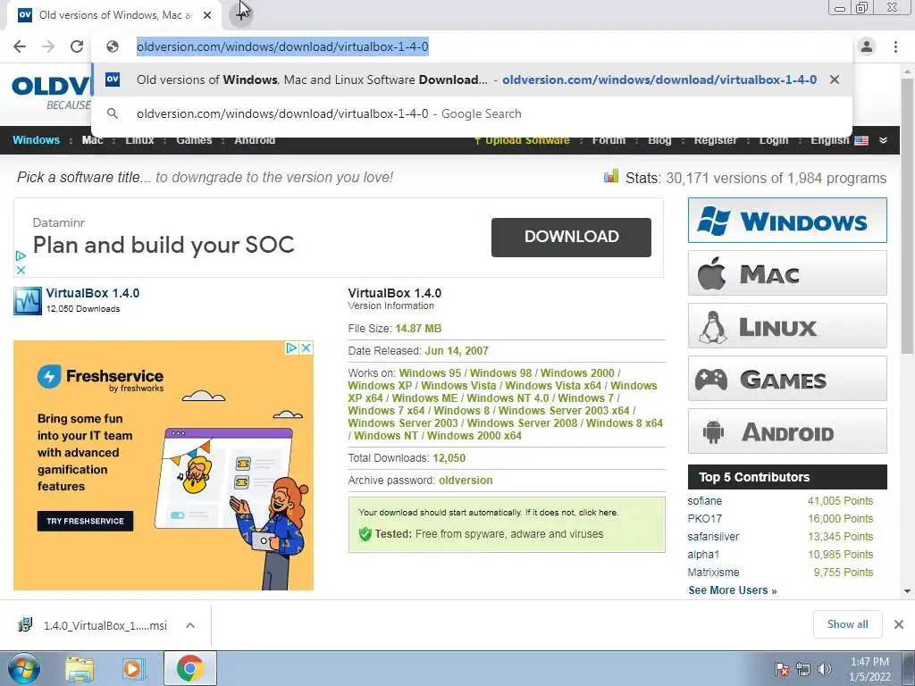The image size is (915, 686).
Task: Select the Windows category sidebar button
Action: (787, 221)
